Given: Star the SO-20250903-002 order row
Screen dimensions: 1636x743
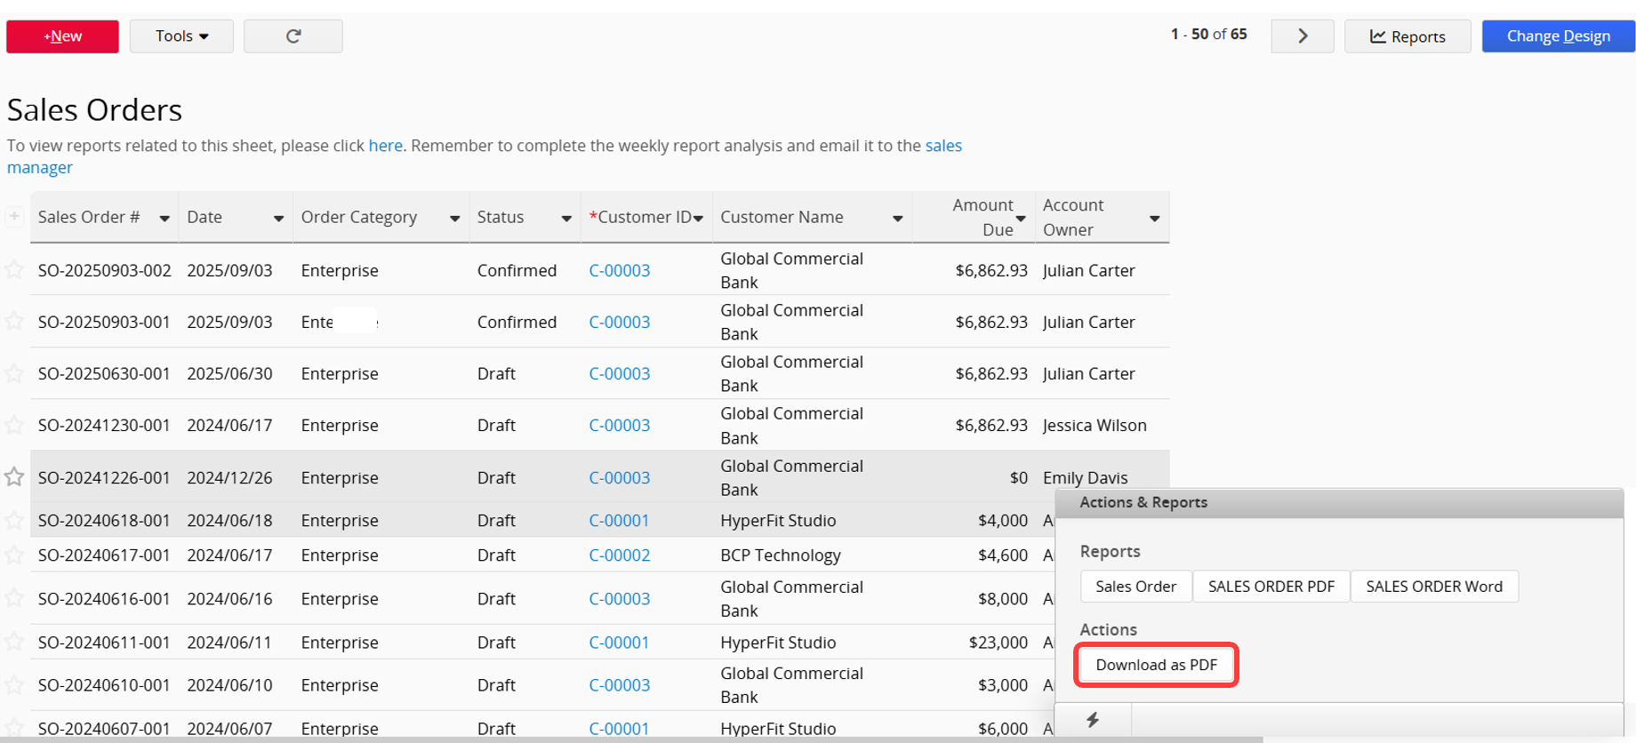Looking at the screenshot, I should (14, 269).
